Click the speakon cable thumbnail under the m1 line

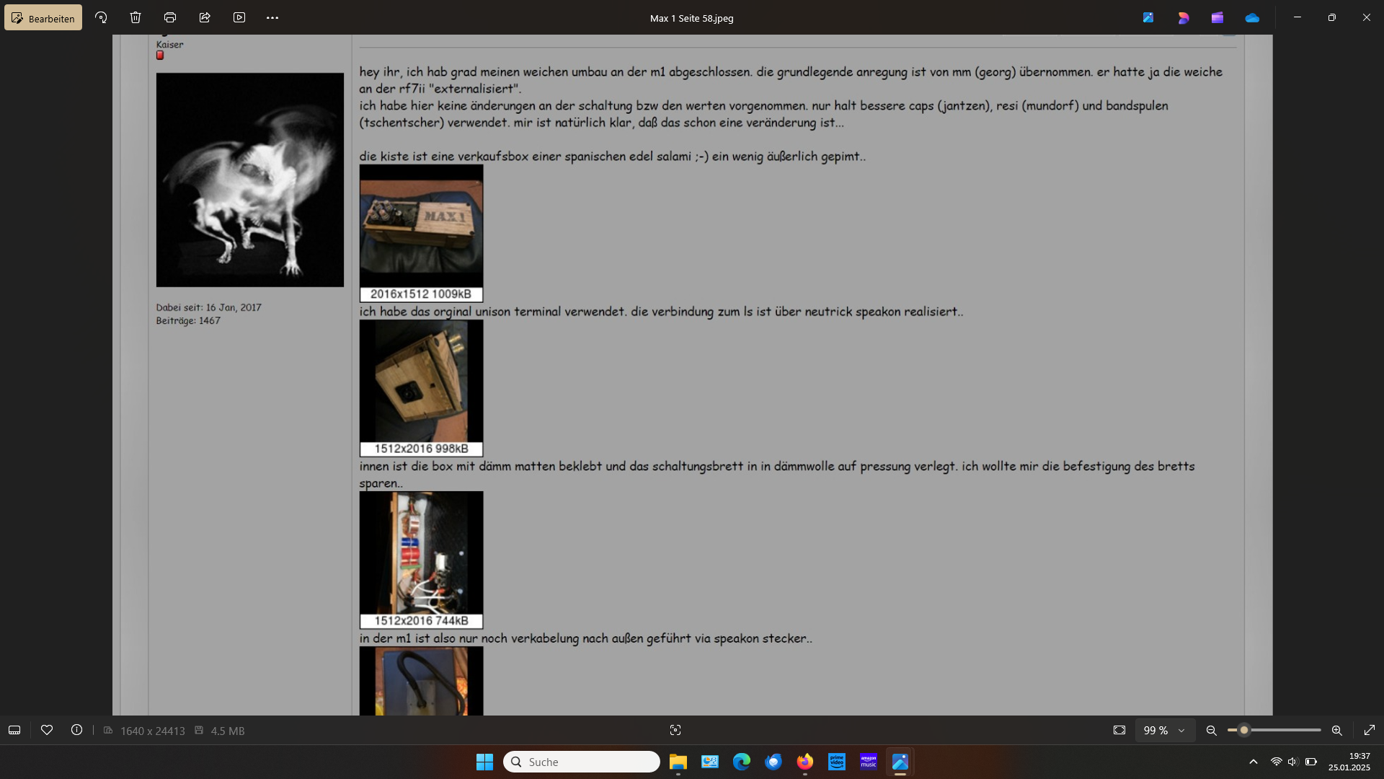pos(422,681)
